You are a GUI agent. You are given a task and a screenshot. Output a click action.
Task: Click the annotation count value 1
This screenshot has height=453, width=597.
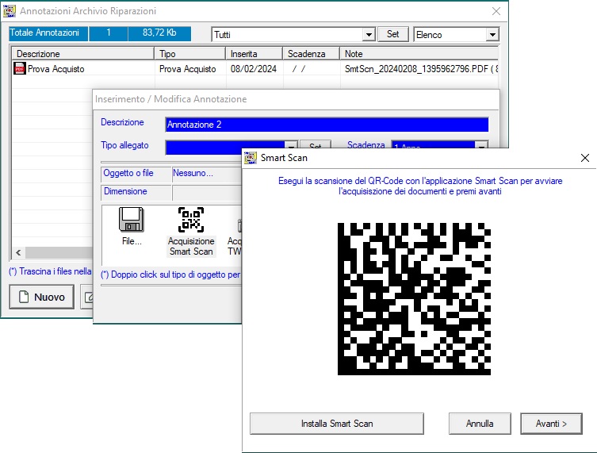tap(109, 33)
